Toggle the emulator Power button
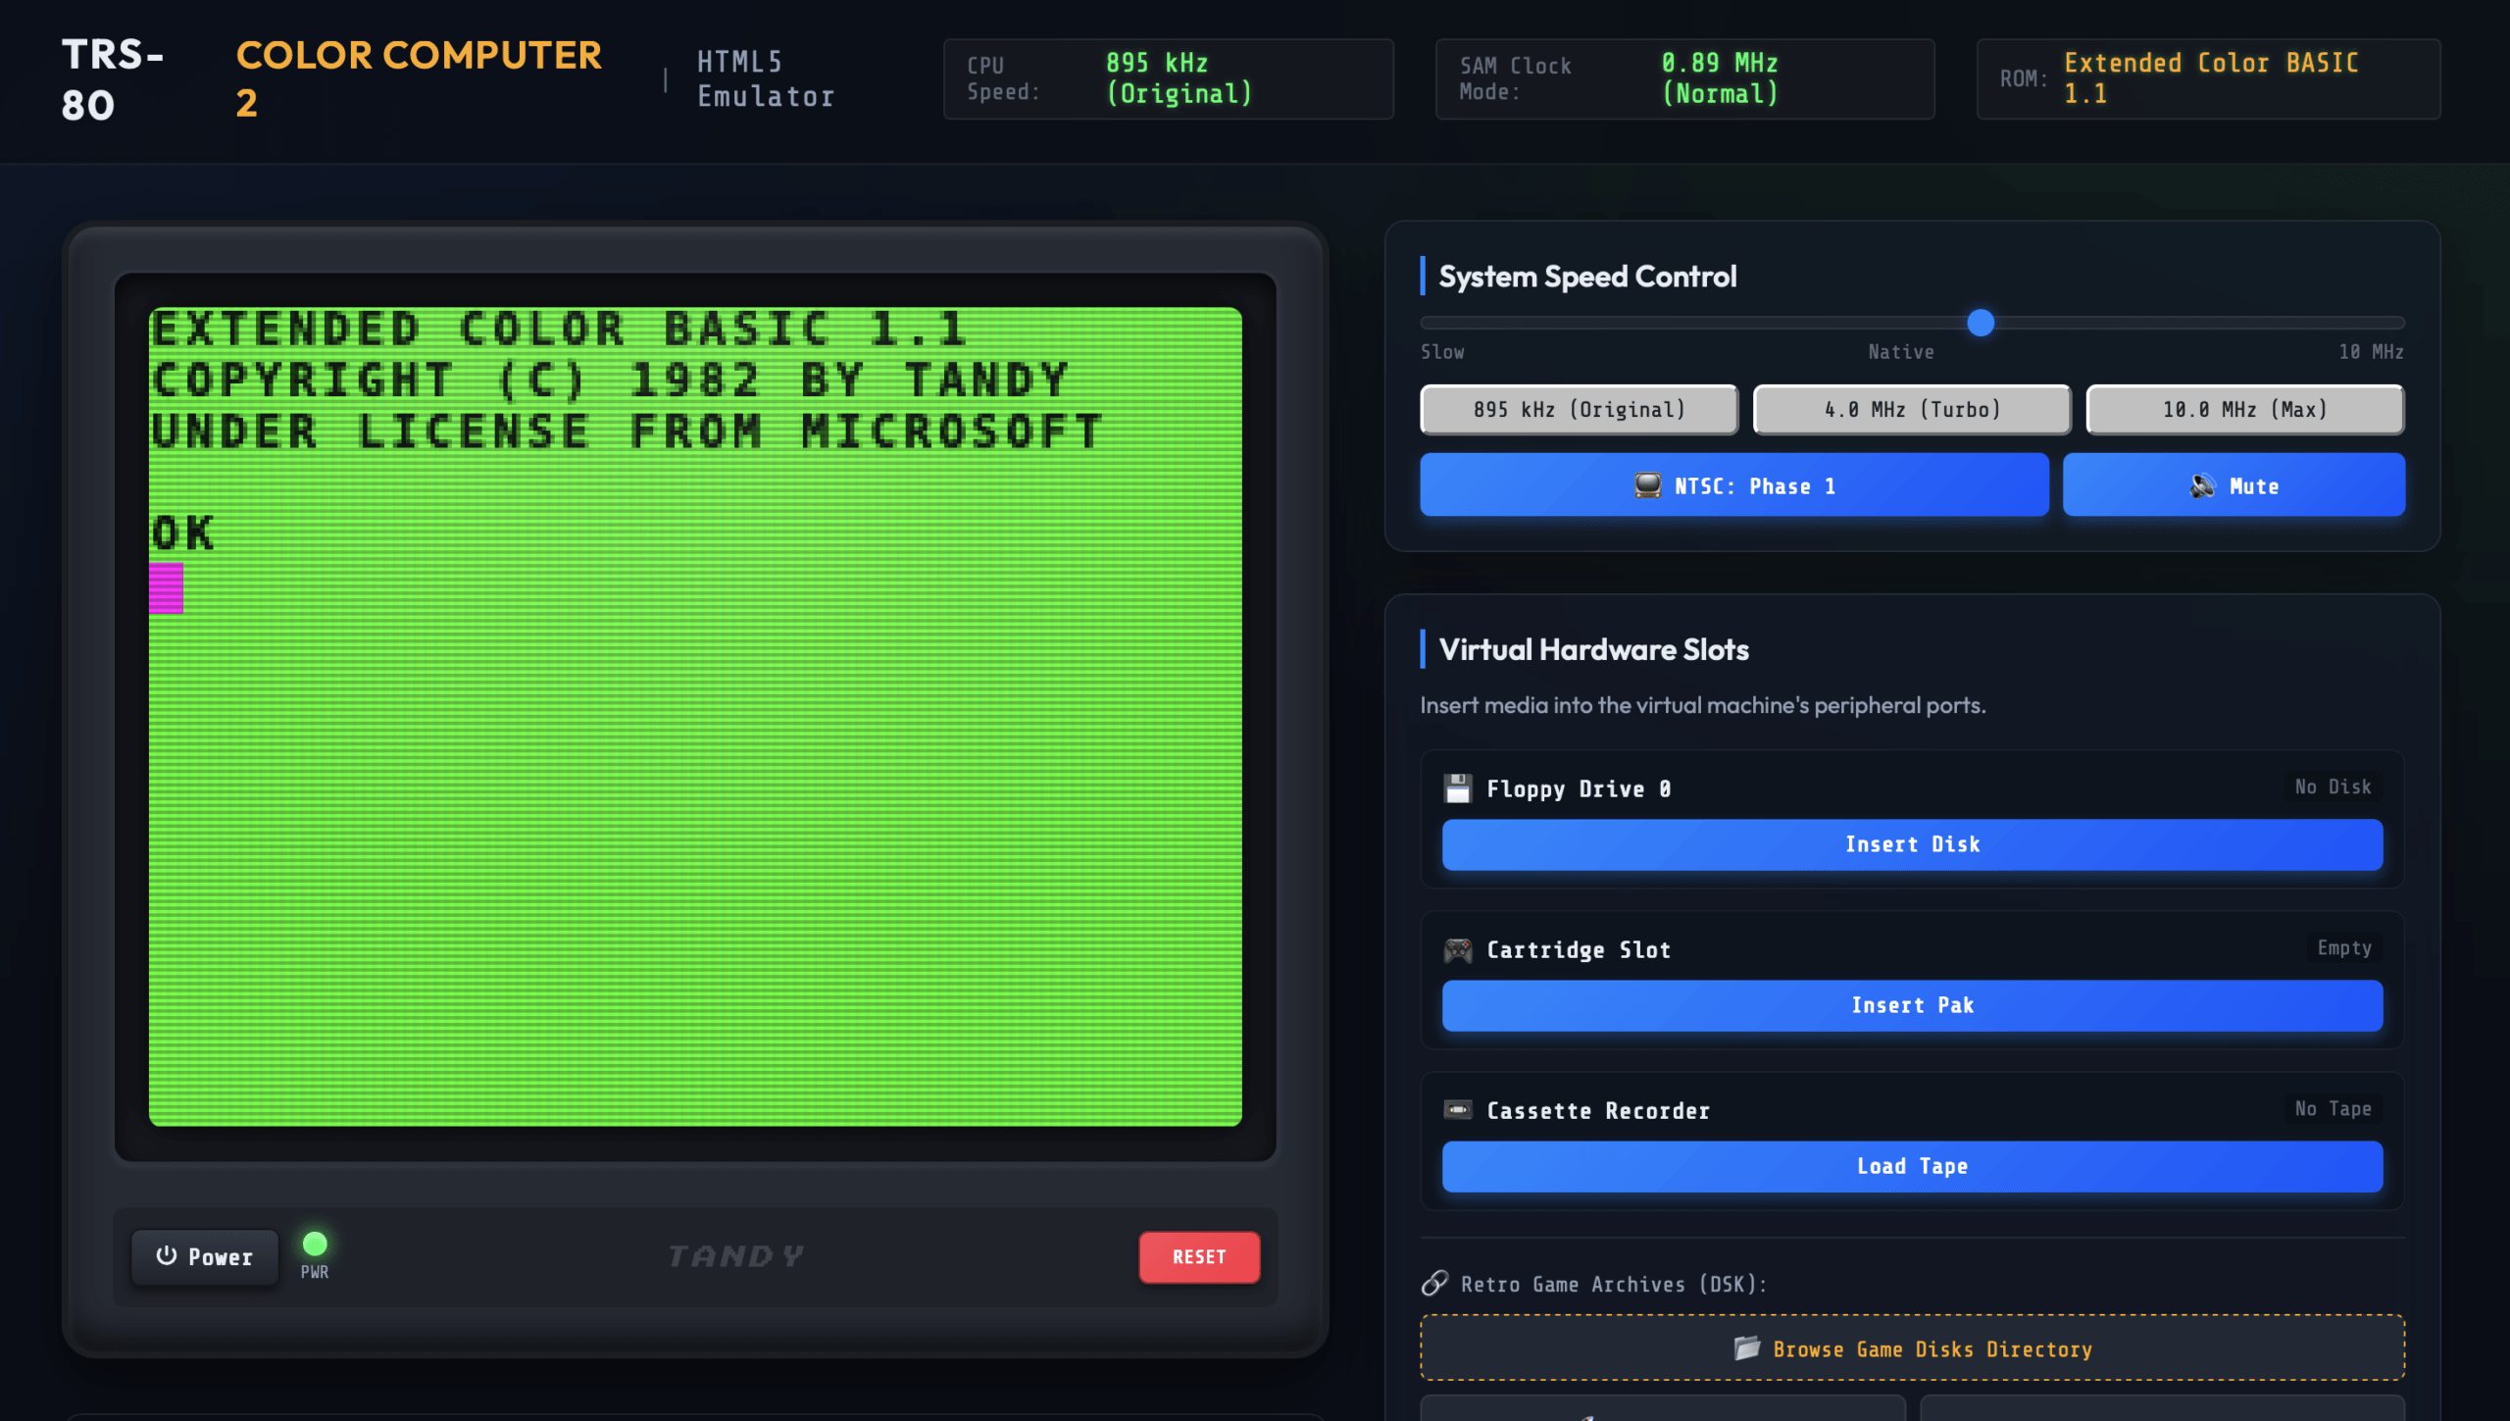 pos(205,1257)
